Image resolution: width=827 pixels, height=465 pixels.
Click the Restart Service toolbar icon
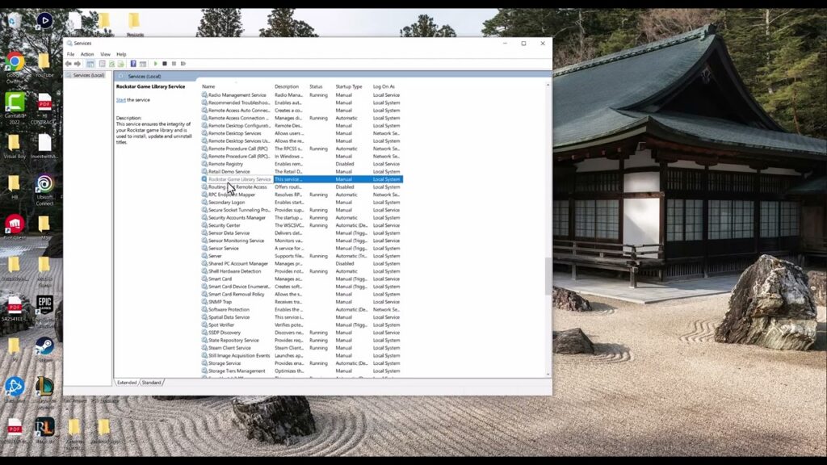point(183,64)
